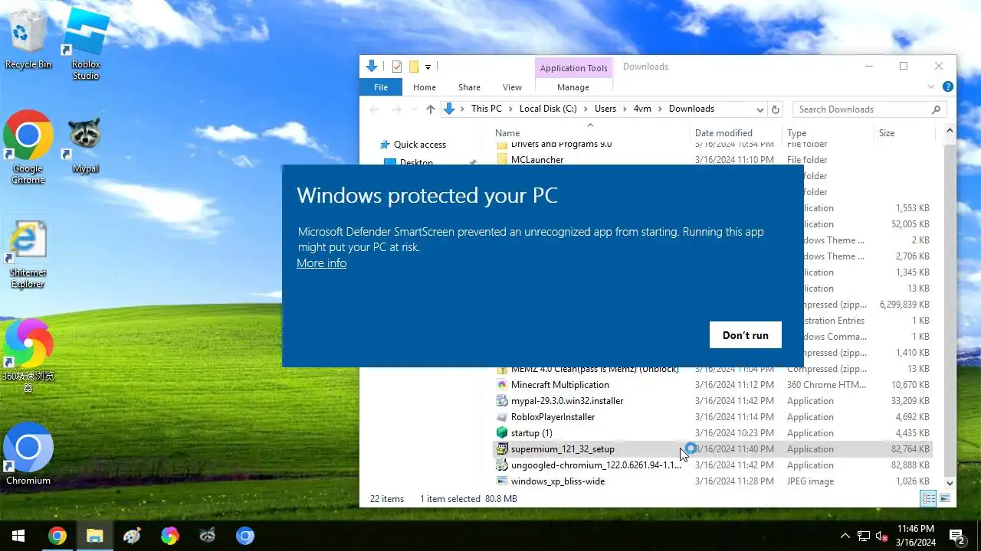The image size is (981, 551).
Task: Click 'Local Disk (C:)' in the breadcrumb
Action: [x=548, y=109]
